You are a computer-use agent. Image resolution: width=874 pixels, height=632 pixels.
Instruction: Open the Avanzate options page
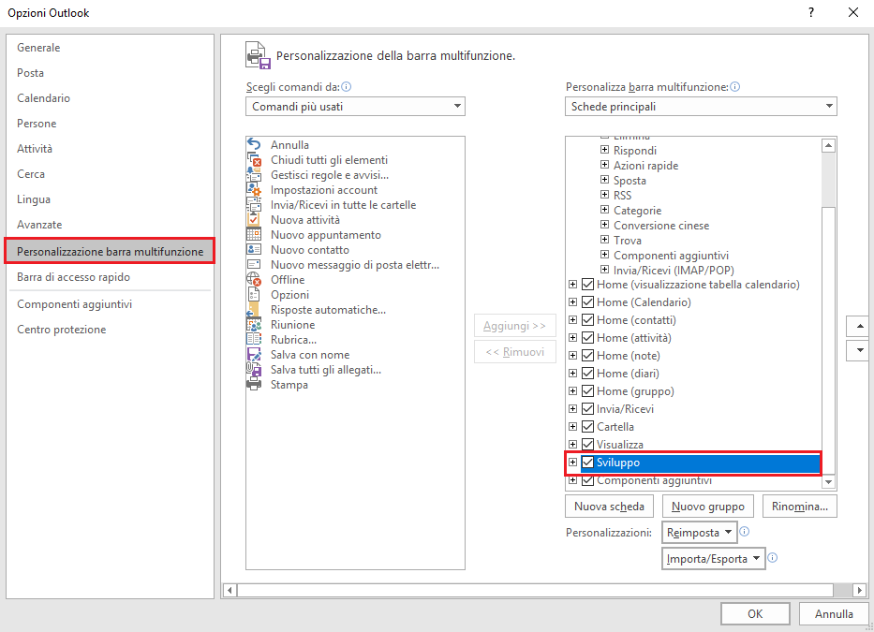[110, 225]
